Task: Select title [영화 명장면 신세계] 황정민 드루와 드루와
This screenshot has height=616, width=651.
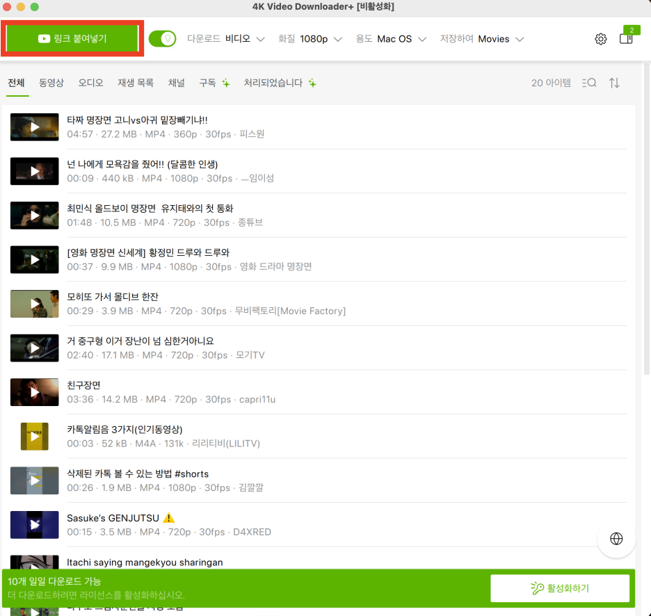Action: (148, 253)
